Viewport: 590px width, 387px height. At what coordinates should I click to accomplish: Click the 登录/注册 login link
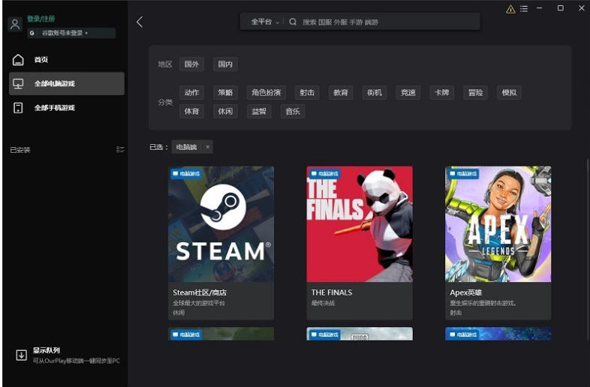pyautogui.click(x=41, y=18)
